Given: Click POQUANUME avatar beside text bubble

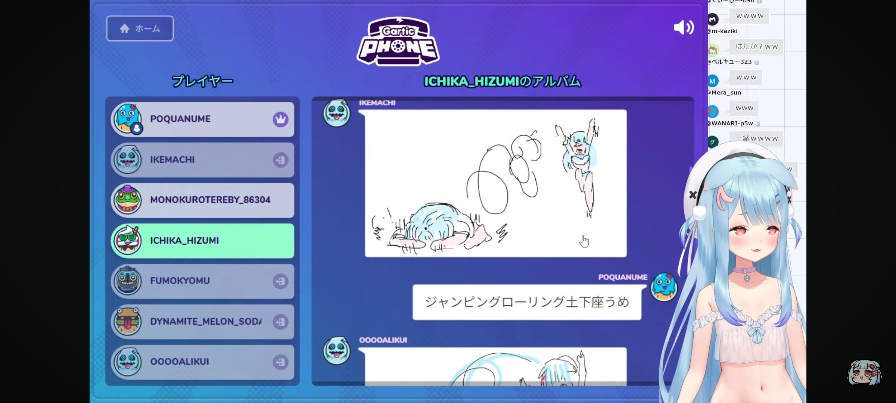Looking at the screenshot, I should [x=663, y=287].
